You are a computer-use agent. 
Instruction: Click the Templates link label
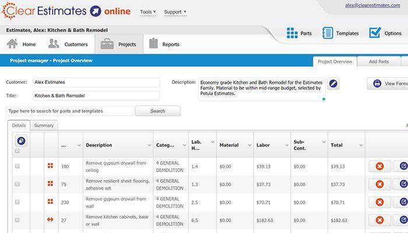click(x=347, y=33)
